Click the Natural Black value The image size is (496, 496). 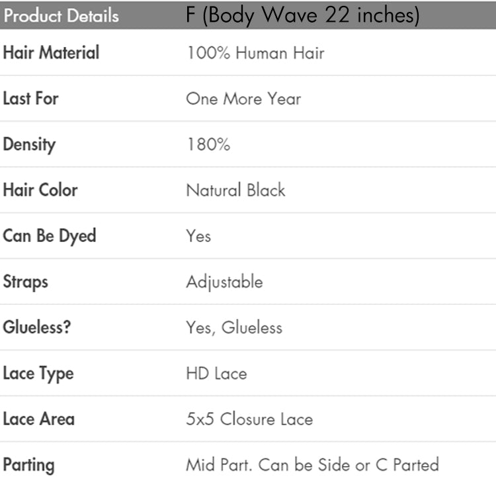tap(235, 190)
